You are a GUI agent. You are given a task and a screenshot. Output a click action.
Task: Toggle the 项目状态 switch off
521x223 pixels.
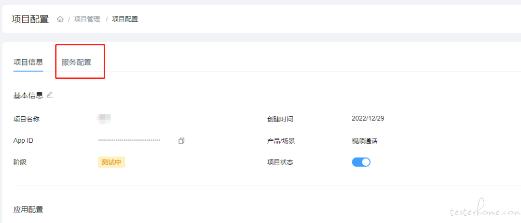(x=361, y=162)
